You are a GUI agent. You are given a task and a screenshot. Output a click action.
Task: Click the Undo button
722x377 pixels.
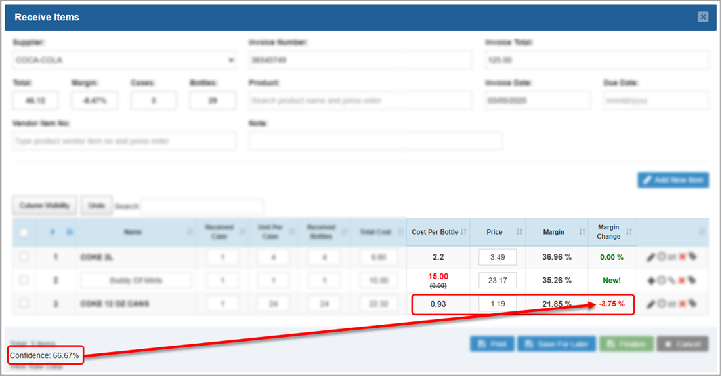tap(96, 205)
